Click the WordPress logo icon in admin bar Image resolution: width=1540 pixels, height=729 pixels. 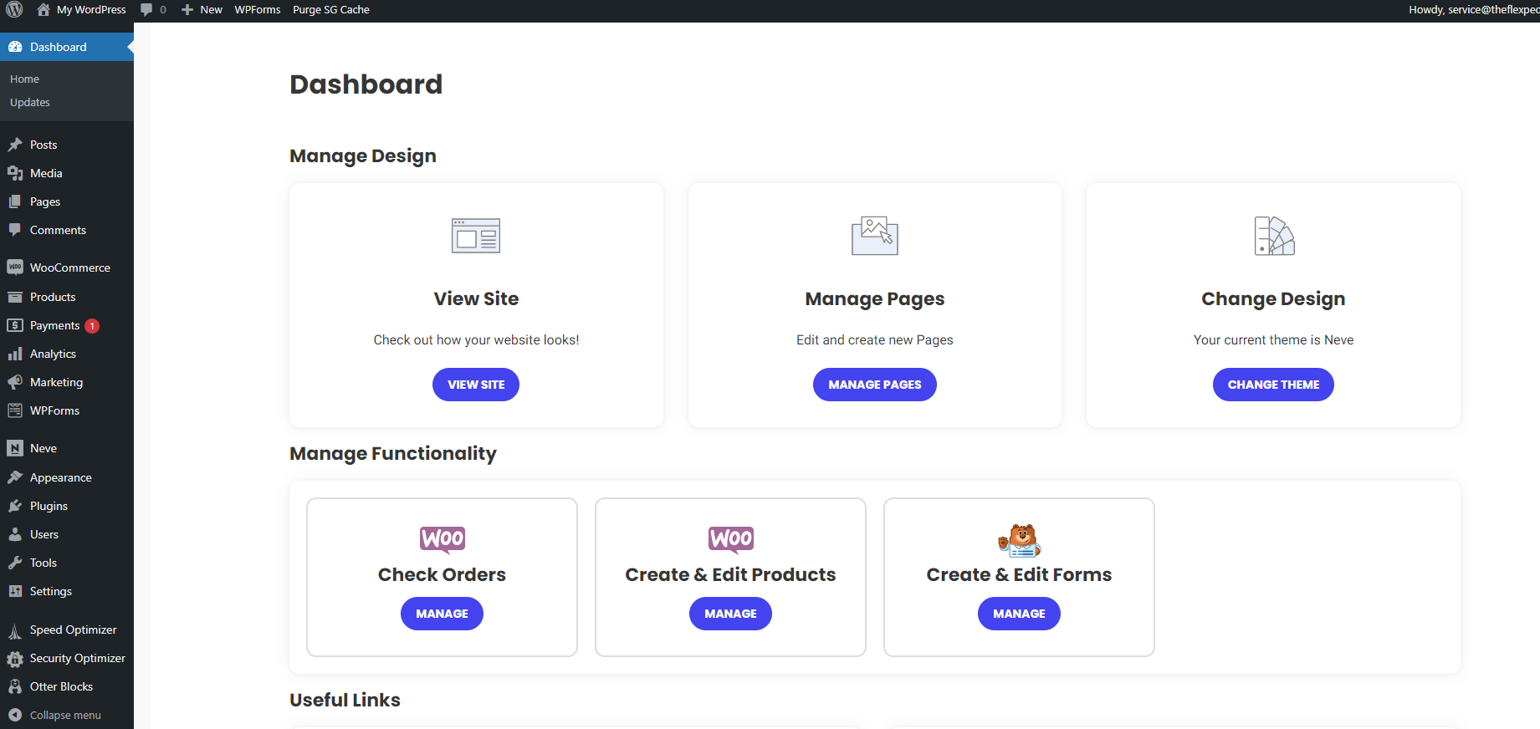tap(14, 10)
